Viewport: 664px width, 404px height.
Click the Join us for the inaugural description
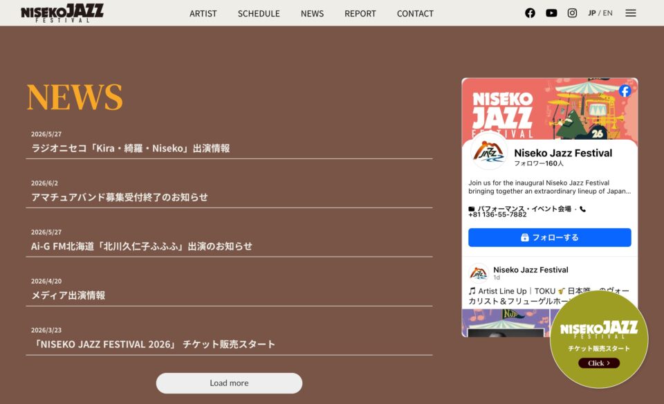[x=549, y=187]
